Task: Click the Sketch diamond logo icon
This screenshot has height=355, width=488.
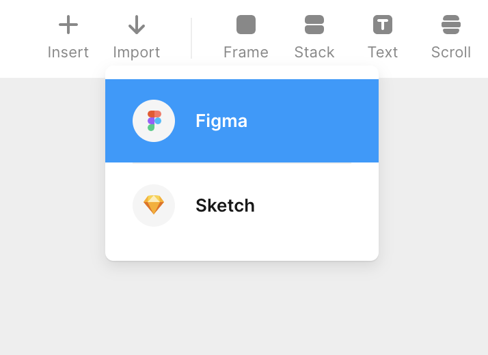Action: tap(154, 205)
